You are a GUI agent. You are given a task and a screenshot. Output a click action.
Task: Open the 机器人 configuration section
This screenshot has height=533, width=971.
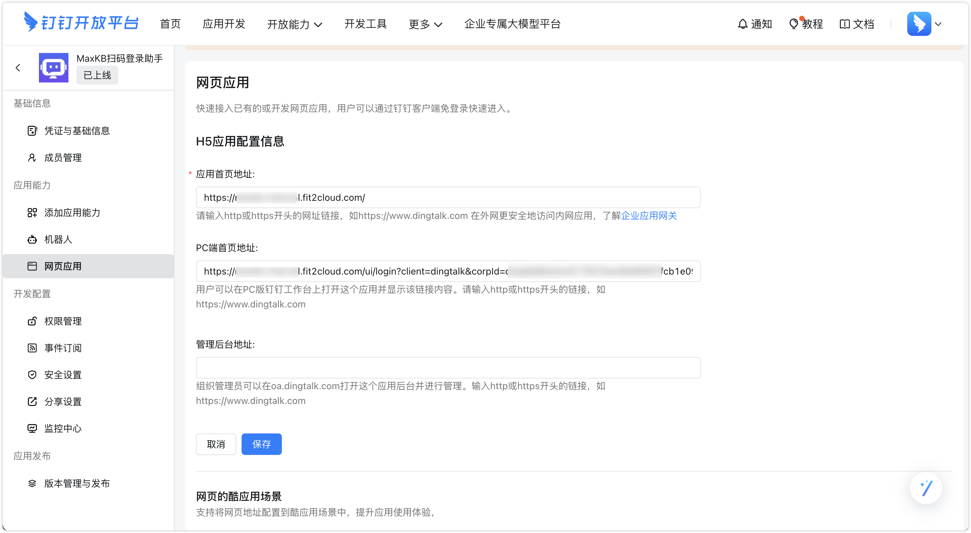pos(58,240)
